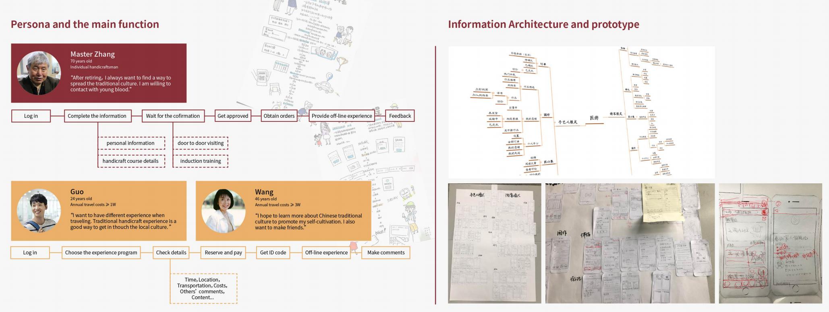
Task: Select Guo's round profile photo
Action: pyautogui.click(x=39, y=211)
